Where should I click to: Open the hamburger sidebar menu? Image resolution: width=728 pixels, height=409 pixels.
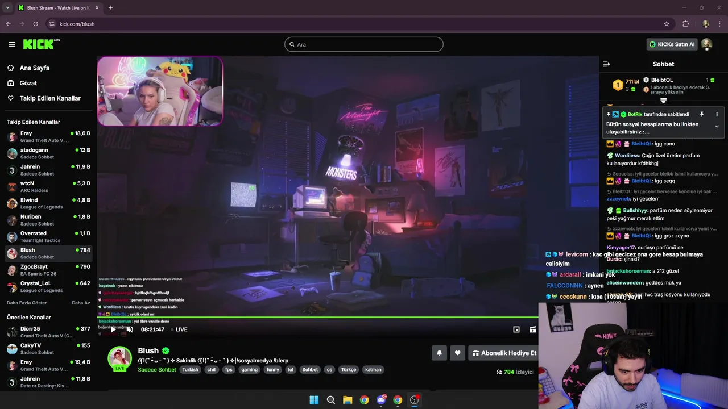point(12,44)
